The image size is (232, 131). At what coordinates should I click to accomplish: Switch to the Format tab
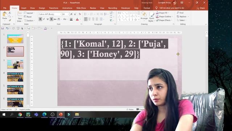147,8
